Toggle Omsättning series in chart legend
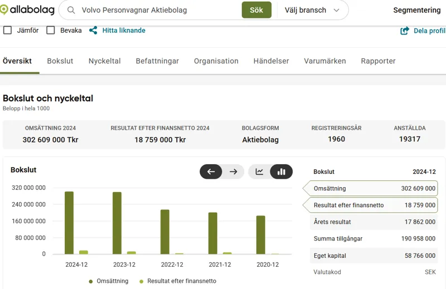The width and height of the screenshot is (446, 289). 109,281
